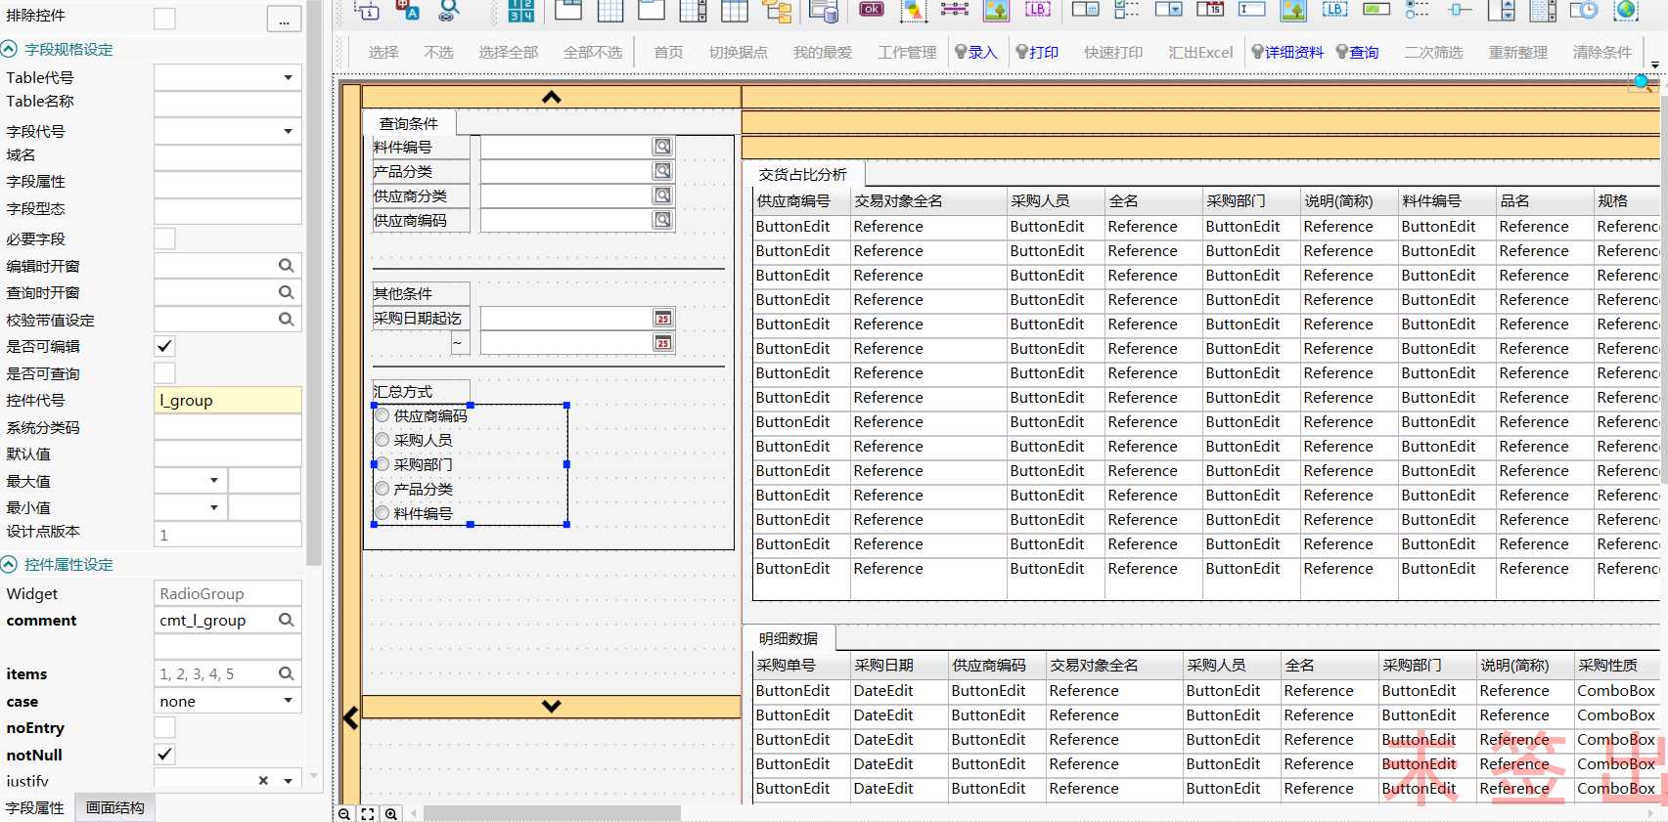Screen dimensions: 1668x822
Task: Toggle the 必要字段 checkbox
Action: click(x=164, y=238)
